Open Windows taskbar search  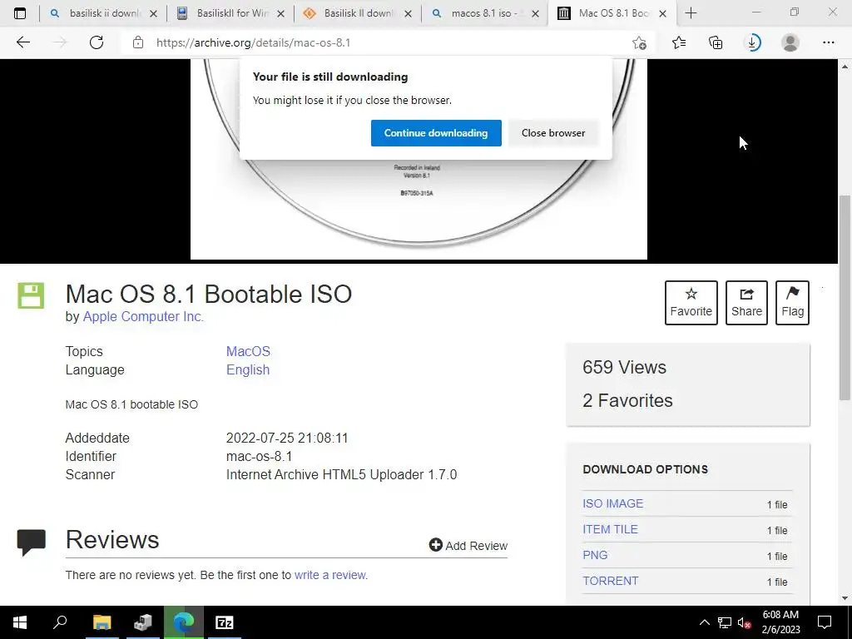click(x=60, y=622)
